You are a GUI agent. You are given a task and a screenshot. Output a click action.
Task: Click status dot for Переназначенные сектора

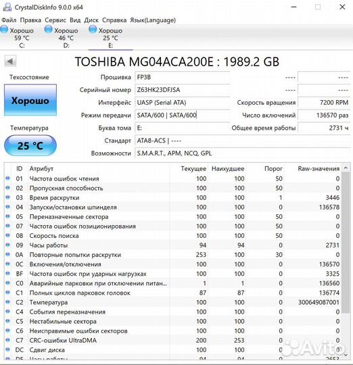coord(7,216)
